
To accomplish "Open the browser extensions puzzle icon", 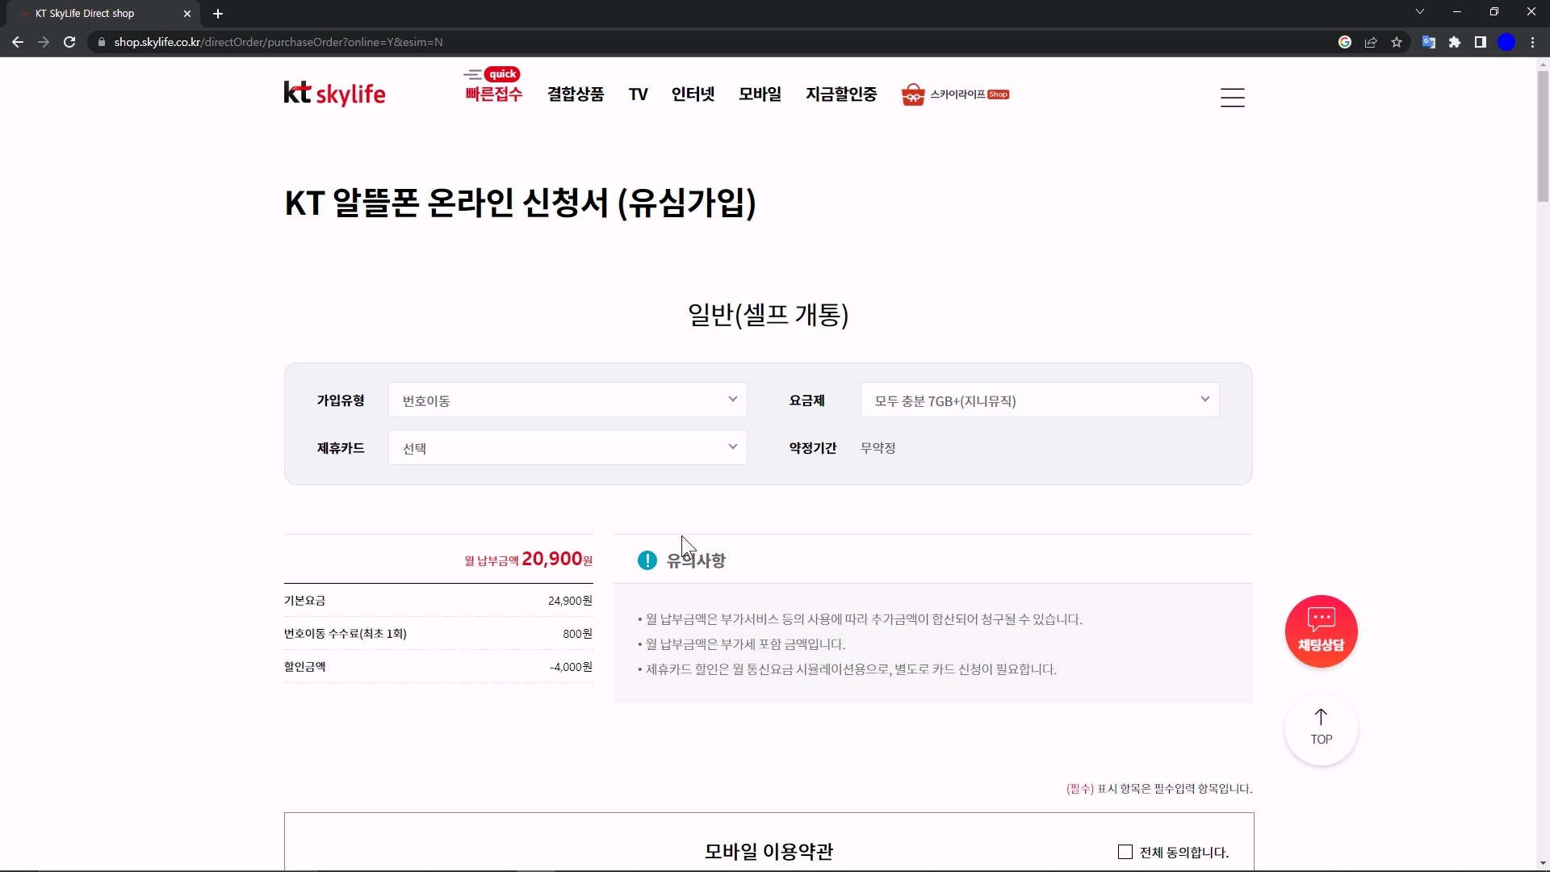I will pos(1455,42).
